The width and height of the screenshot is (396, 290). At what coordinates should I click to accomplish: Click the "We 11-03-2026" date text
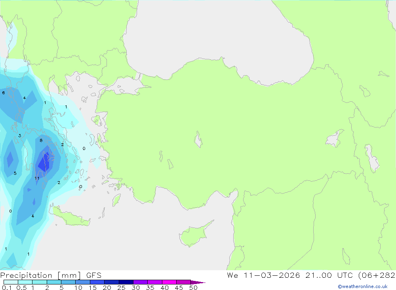[x=263, y=275]
